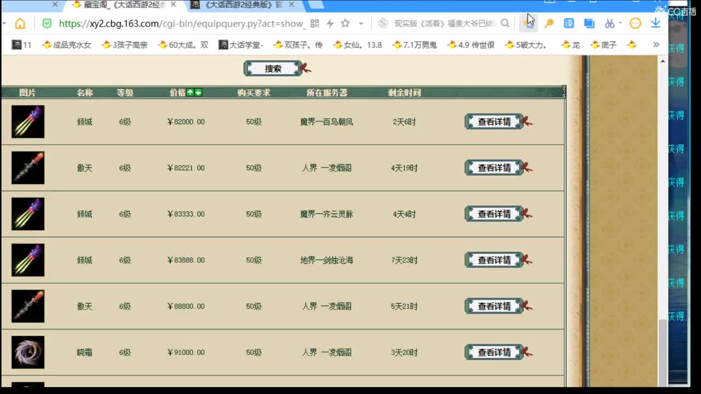The height and width of the screenshot is (394, 701).
Task: Open the 双孩子。传 bookmark
Action: click(x=298, y=45)
